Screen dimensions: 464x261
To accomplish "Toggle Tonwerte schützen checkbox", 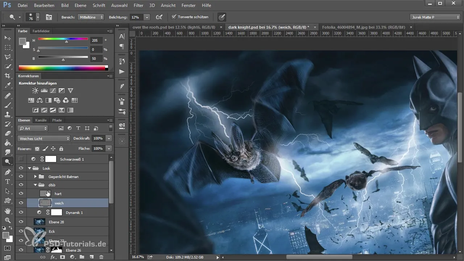I will coord(174,17).
